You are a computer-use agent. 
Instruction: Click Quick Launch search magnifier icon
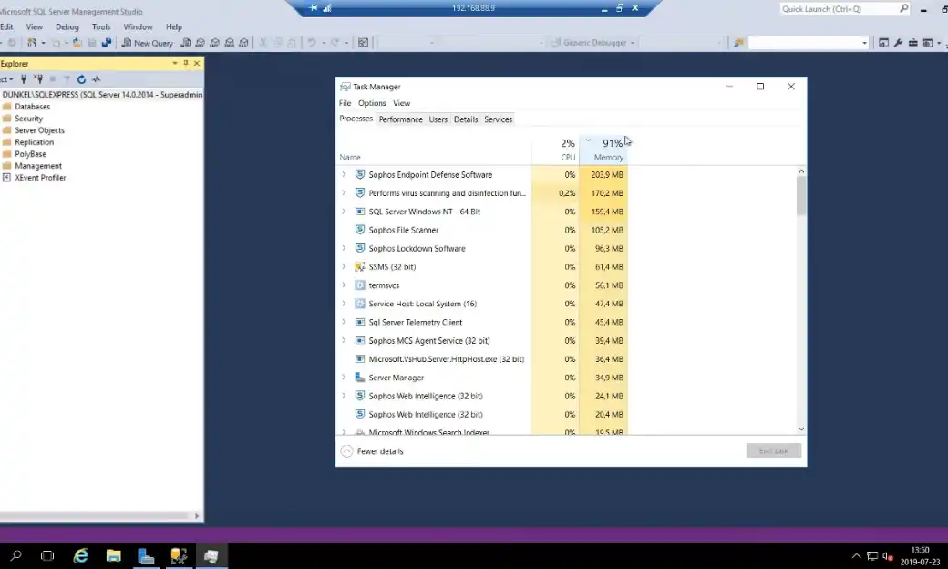904,8
